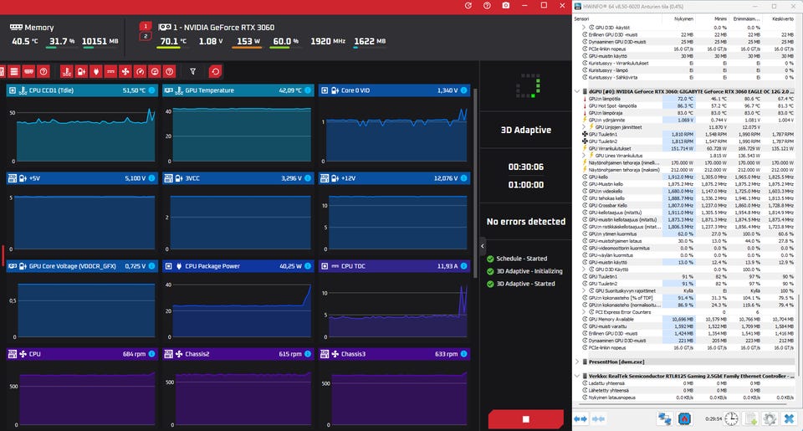Toggle the memory module sensor filter icon
Viewport: 803px width, 431px height.
pos(28,72)
